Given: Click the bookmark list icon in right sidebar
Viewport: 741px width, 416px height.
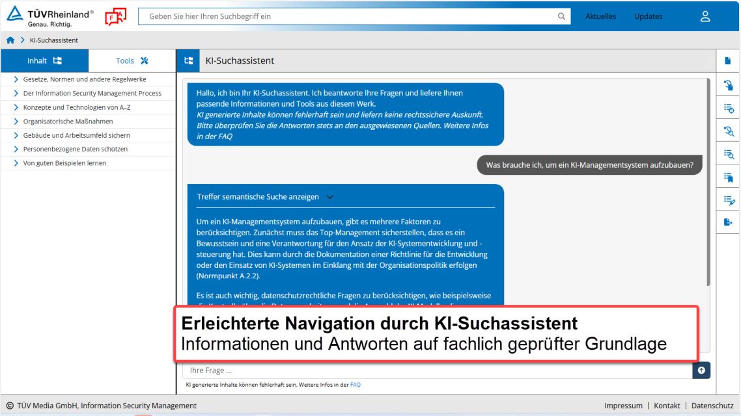Looking at the screenshot, I should coord(728,177).
